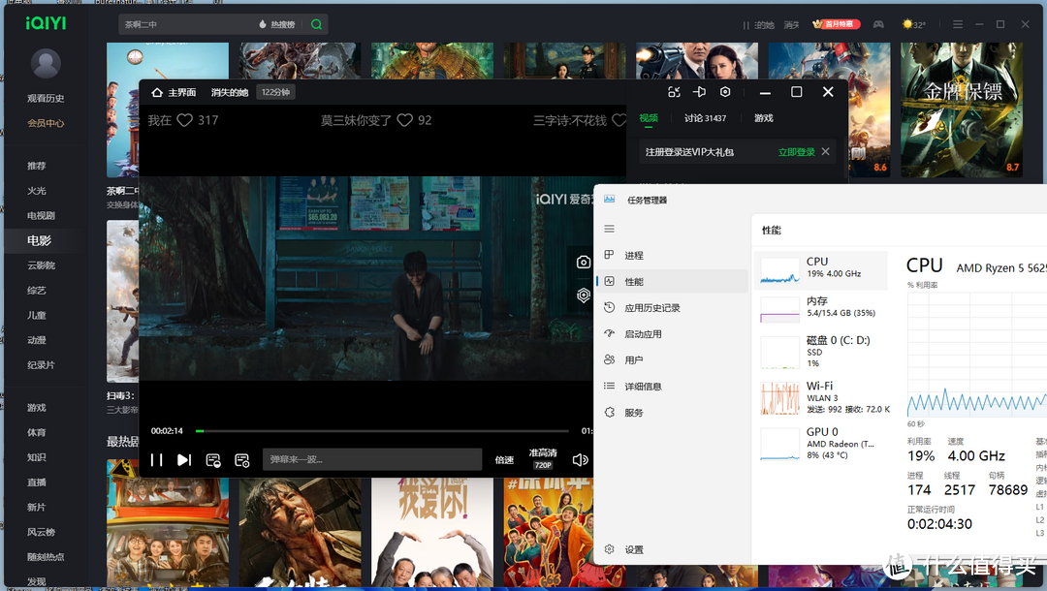This screenshot has width=1047, height=591.
Task: Mute the video with the speaker icon
Action: [x=581, y=459]
